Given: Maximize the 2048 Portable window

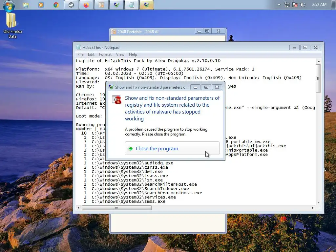Looking at the screenshot, I should pyautogui.click(x=207, y=31).
